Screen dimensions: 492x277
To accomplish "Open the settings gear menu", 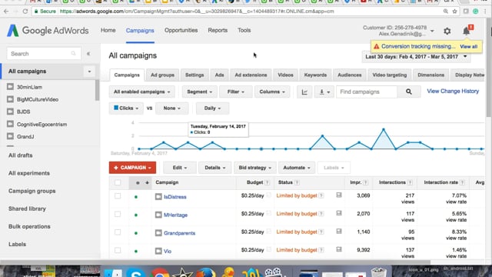I will coord(447,31).
